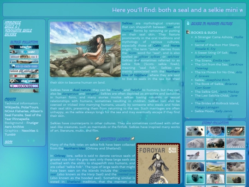Click the 'I heart seals!' blue blinkie

pyautogui.click(x=24, y=52)
